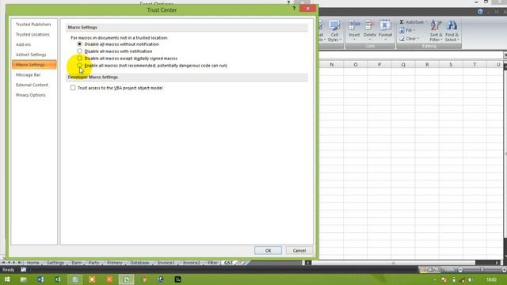Click the Insert cells icon
Viewport: 507px width, 285px height.
pyautogui.click(x=354, y=25)
